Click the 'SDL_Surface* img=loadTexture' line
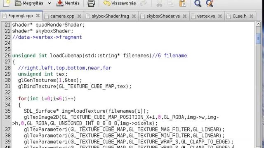The image size is (264, 148). (86, 111)
